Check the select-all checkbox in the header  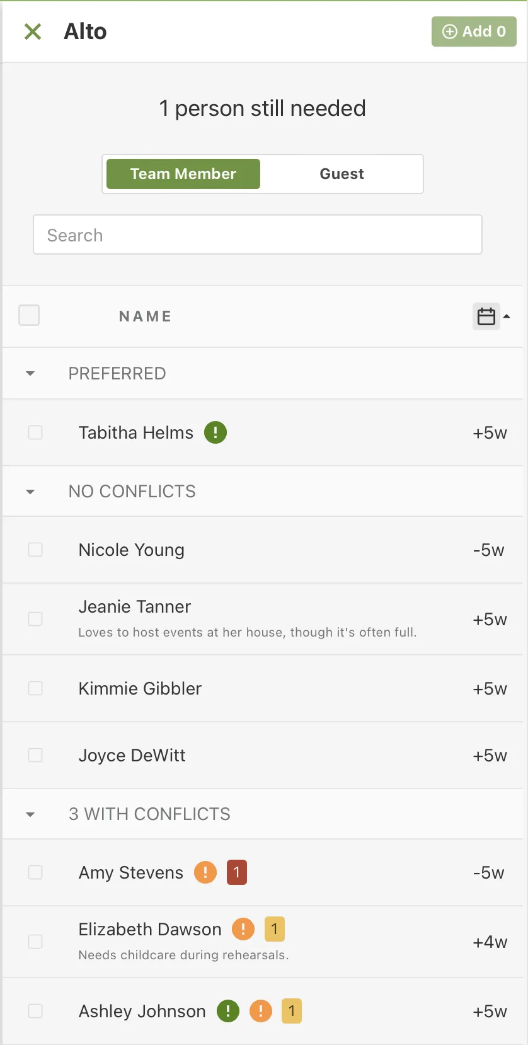point(29,315)
